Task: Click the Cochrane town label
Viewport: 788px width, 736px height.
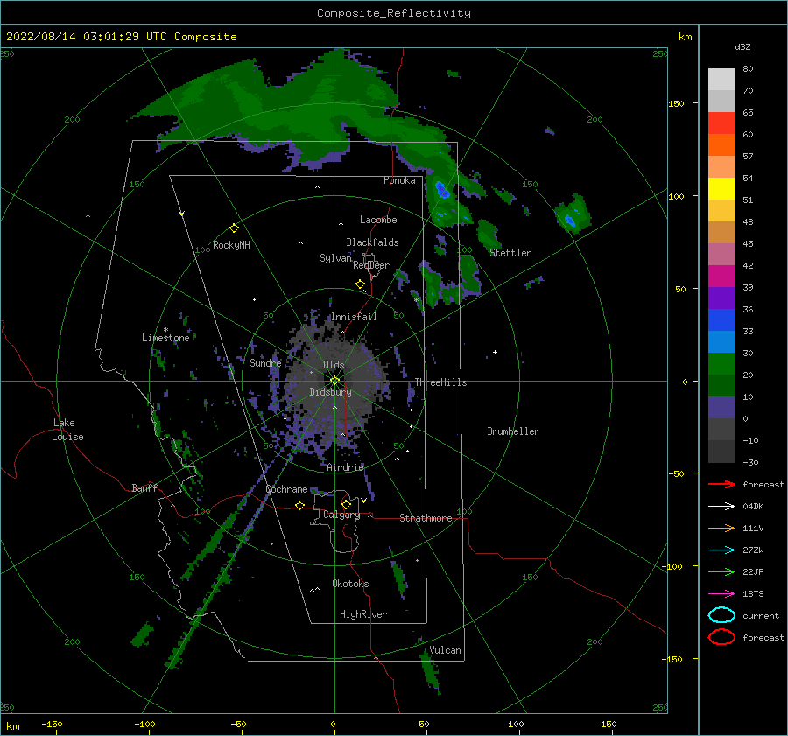Action: coord(286,489)
